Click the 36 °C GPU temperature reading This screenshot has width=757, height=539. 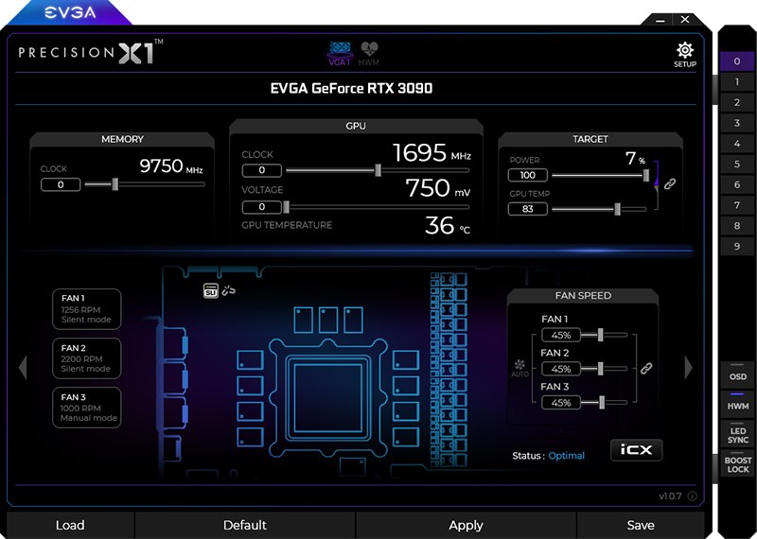[447, 225]
